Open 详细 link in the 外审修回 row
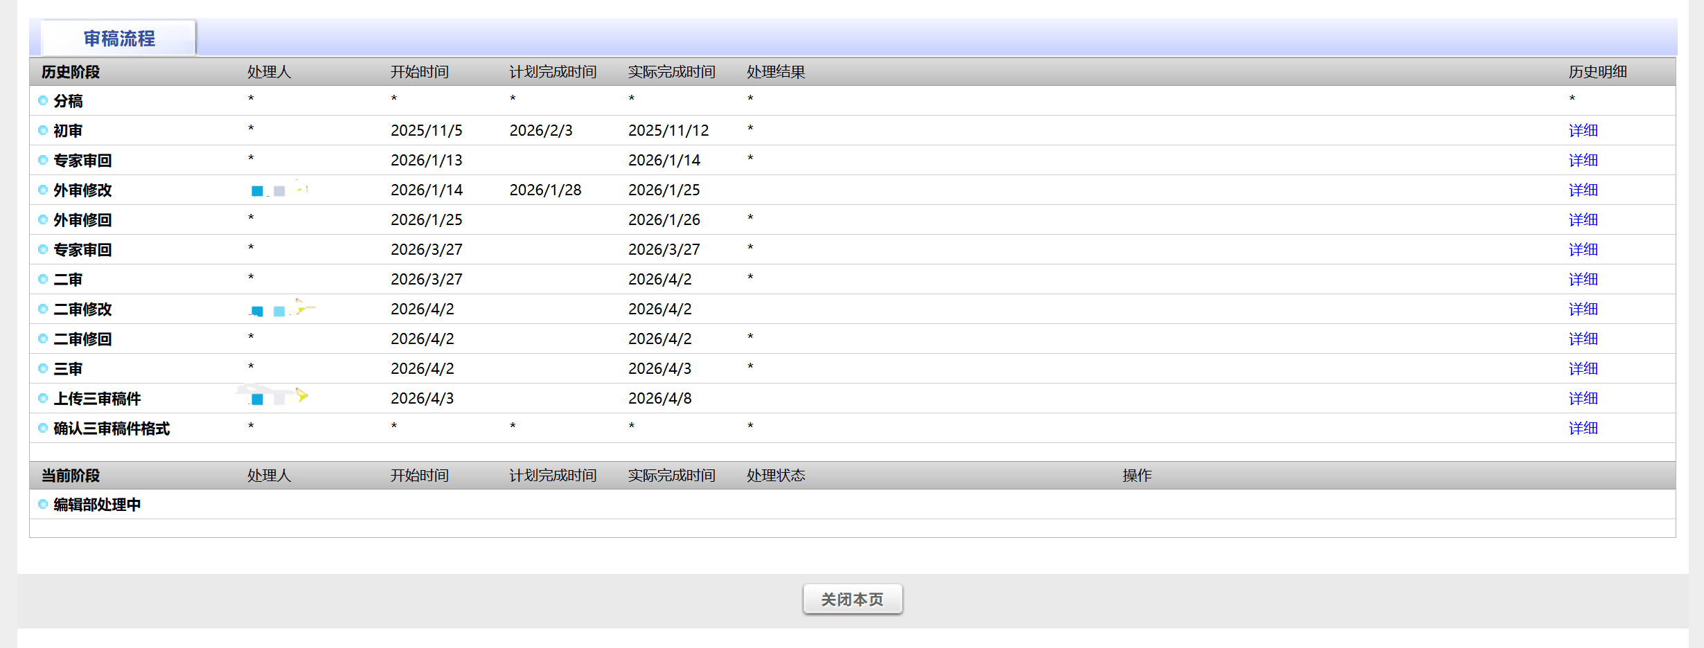 pos(1583,219)
